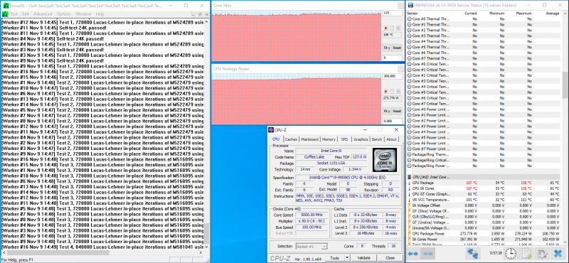Click Validate button in CPU-Z

364,258
